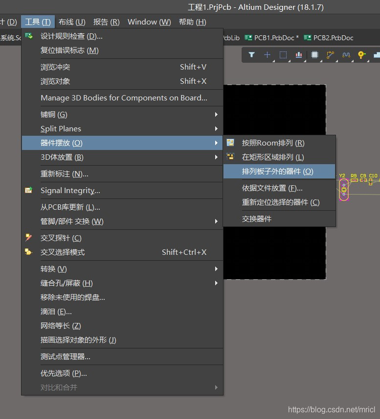380x419 pixels.
Task: Click the plus crosshair icon in the toolbar
Action: coord(267,55)
